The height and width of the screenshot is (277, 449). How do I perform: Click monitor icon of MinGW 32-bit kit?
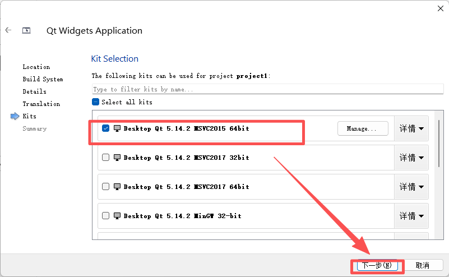(x=117, y=216)
